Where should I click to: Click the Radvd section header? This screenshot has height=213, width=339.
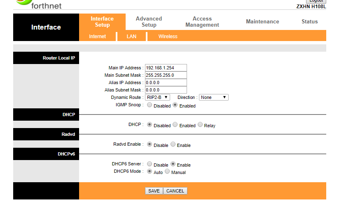[46, 134]
